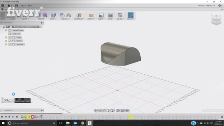
Task: Expand the Bodies folder in browser
Action: [6, 41]
